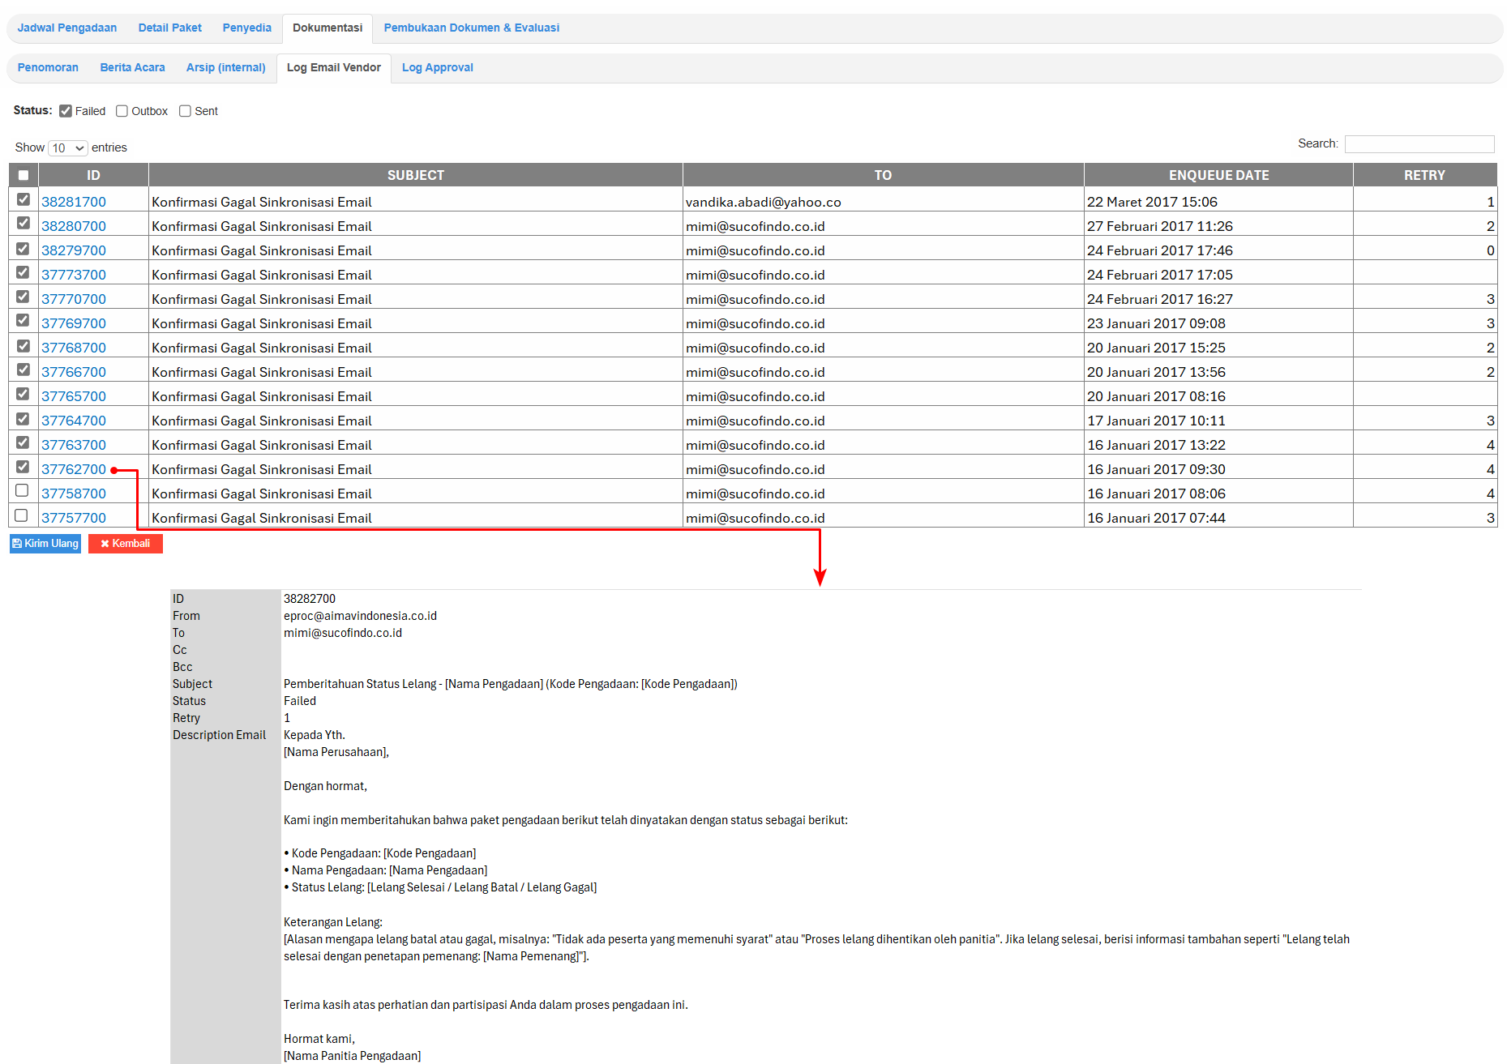The image size is (1507, 1064).
Task: Tick the Sent status checkbox
Action: [185, 111]
